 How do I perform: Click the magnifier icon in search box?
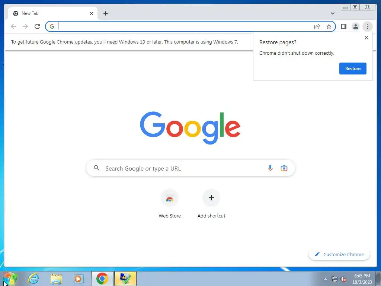(96, 168)
